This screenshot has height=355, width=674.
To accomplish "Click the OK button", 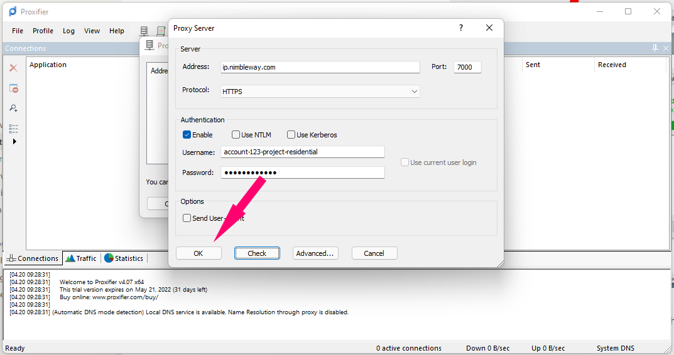I will pos(198,253).
